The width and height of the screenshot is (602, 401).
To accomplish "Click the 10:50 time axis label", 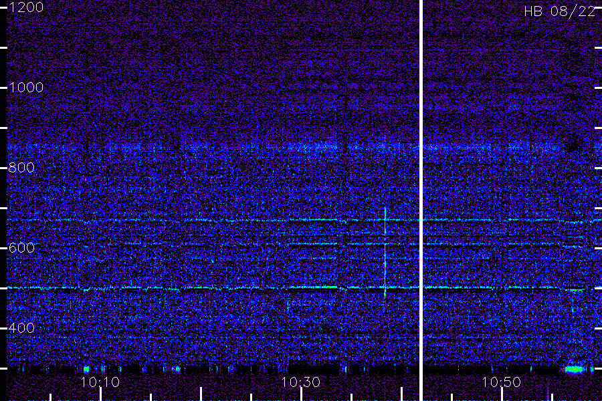I will [501, 382].
